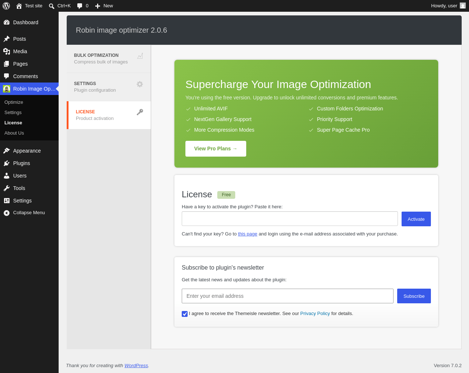The width and height of the screenshot is (469, 373).
Task: Click the Bulk Optimization chart icon
Action: [x=140, y=56]
